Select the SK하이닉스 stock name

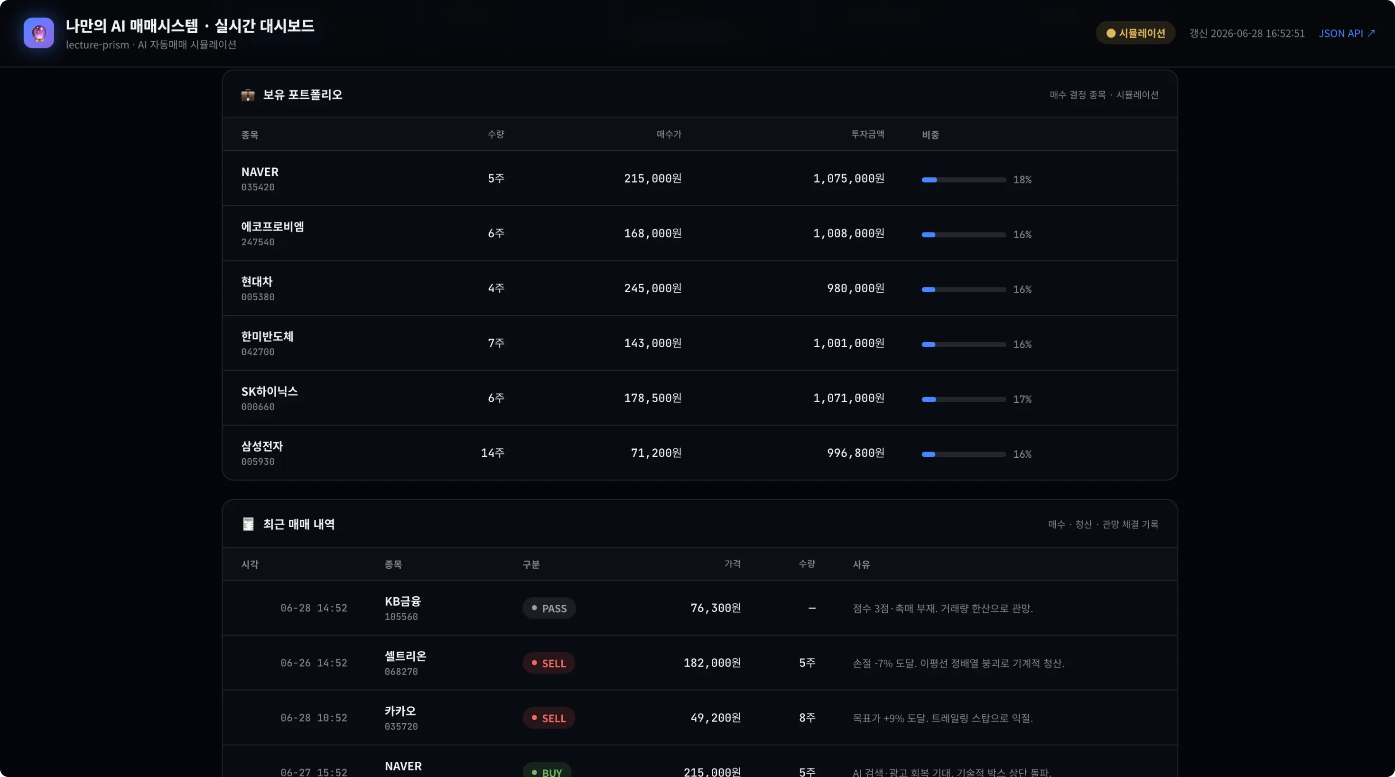point(270,391)
